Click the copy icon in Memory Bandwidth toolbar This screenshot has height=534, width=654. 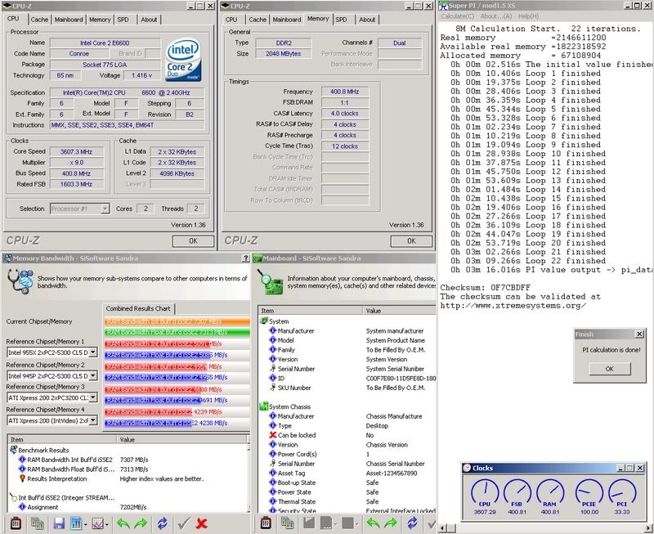pos(38,523)
